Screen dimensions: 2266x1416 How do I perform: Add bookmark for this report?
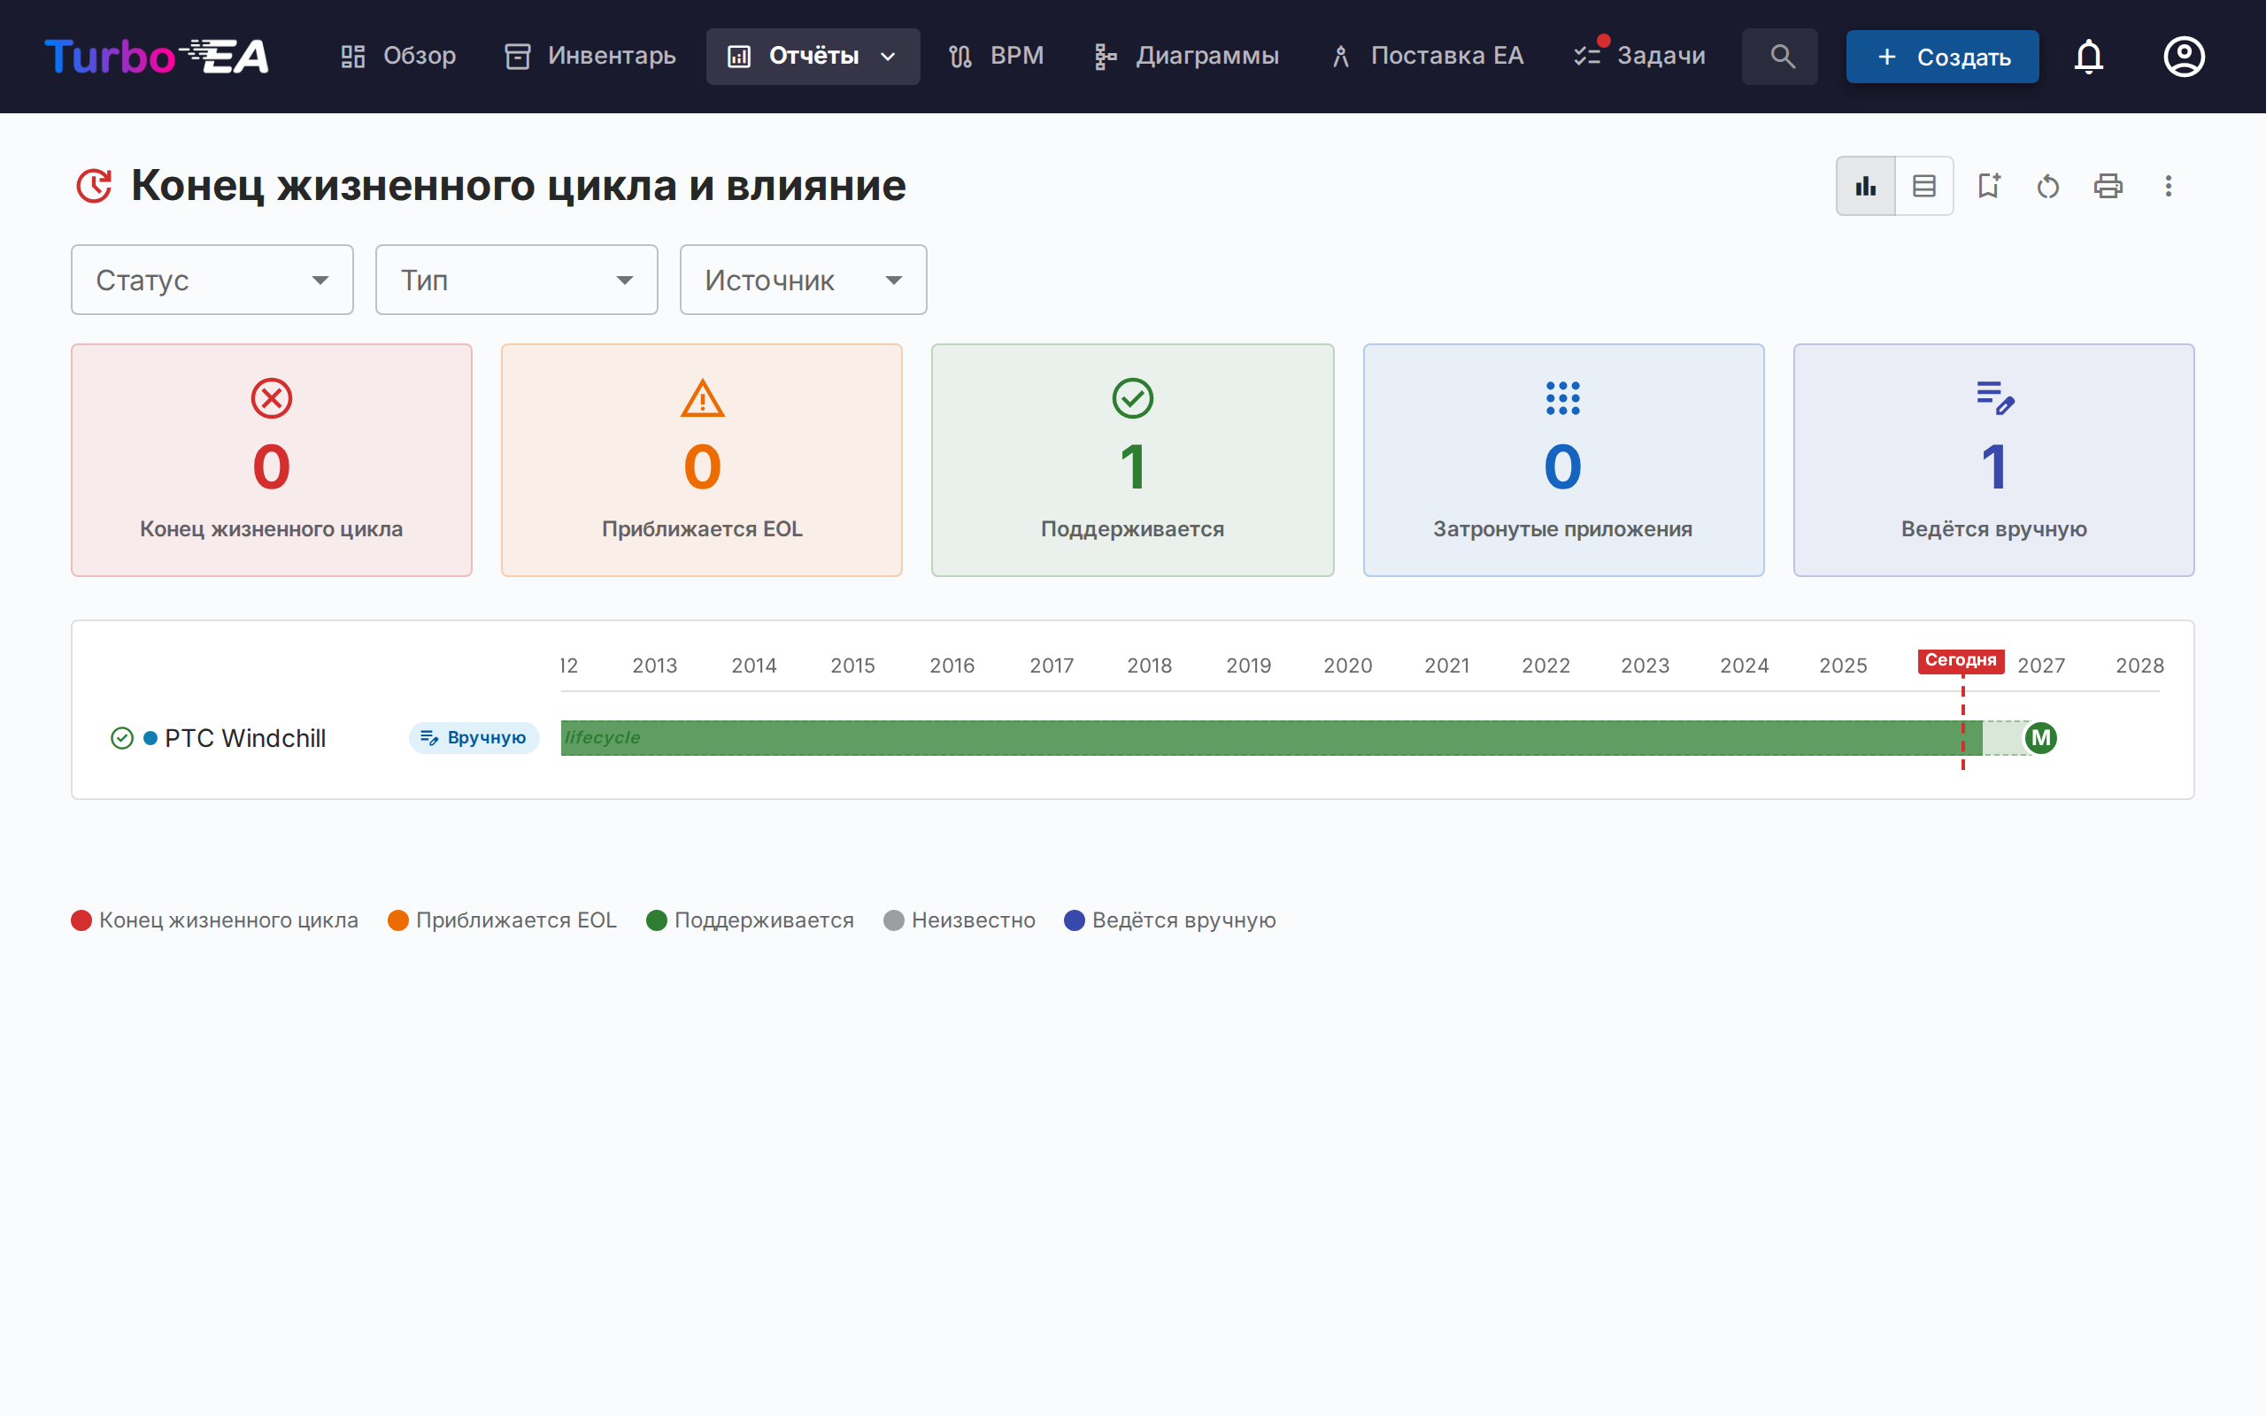point(1990,186)
